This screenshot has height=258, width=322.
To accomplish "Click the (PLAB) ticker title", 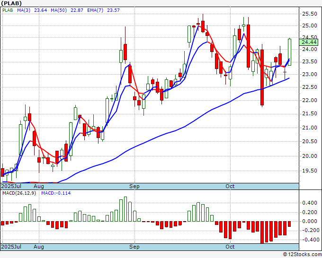I will point(11,3).
